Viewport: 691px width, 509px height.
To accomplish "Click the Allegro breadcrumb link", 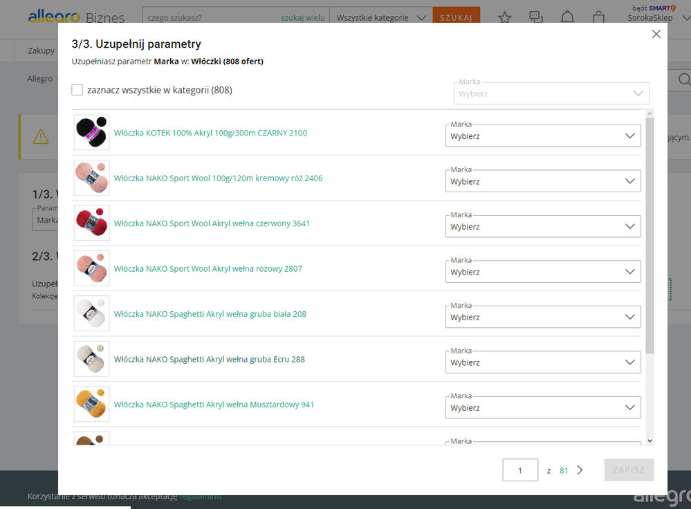I will pos(40,78).
